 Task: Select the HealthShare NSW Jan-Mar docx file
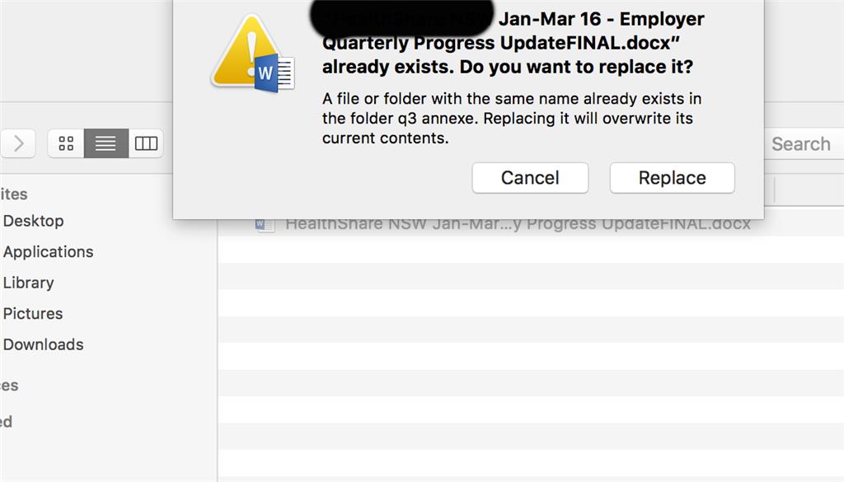517,224
